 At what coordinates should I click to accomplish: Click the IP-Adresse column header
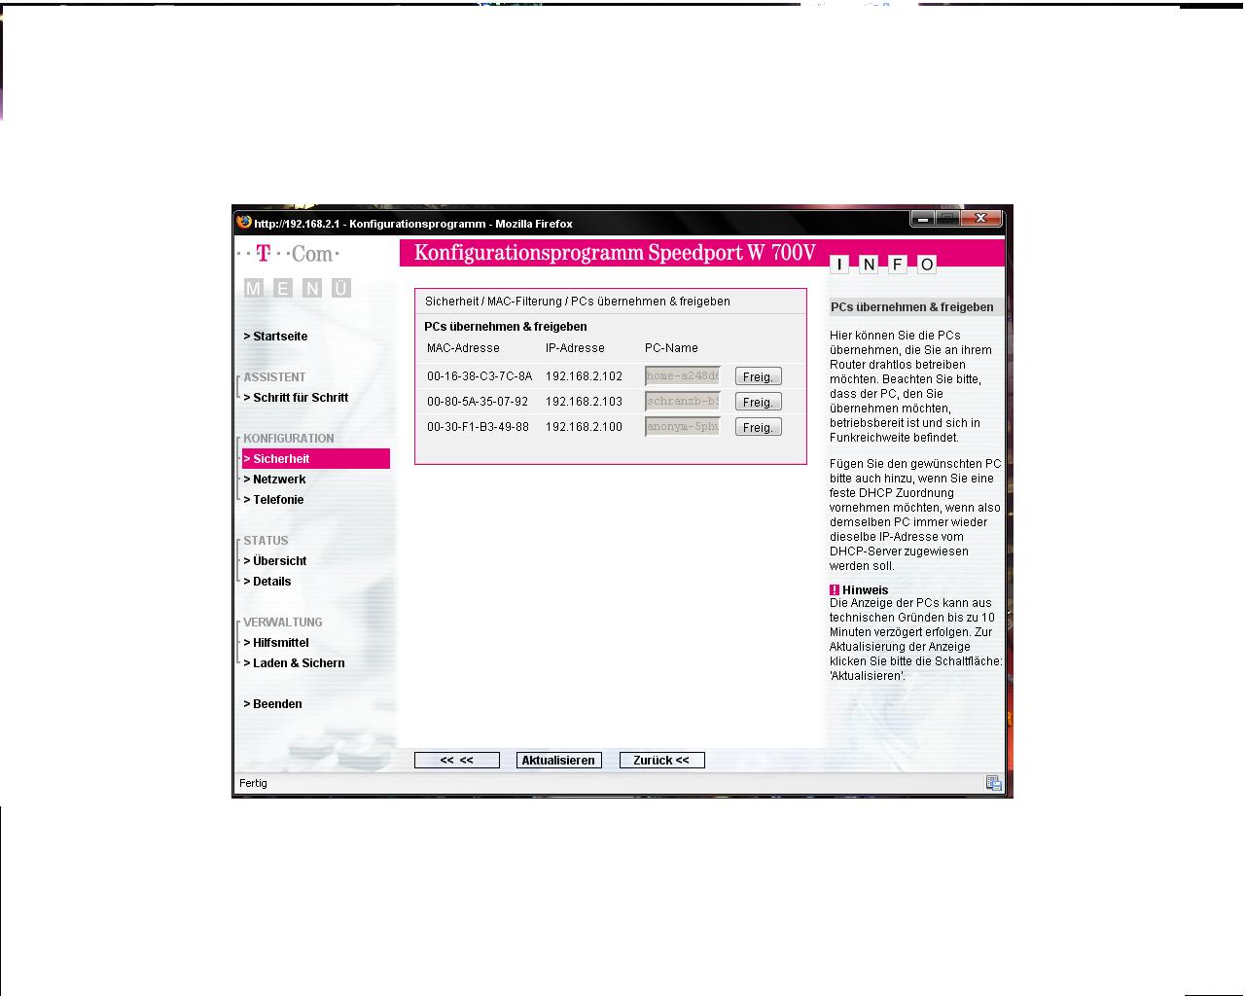tap(575, 347)
